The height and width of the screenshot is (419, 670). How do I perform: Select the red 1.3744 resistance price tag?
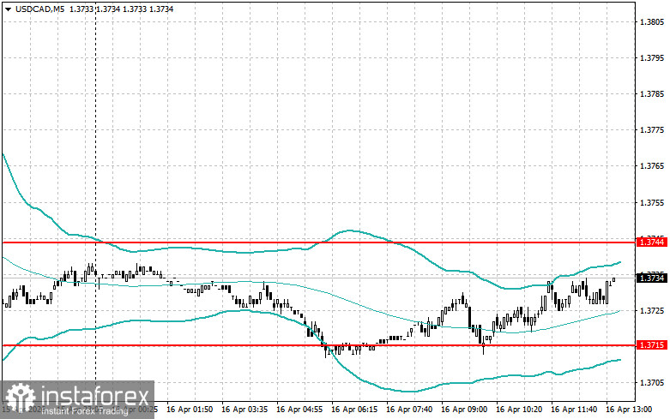(651, 242)
